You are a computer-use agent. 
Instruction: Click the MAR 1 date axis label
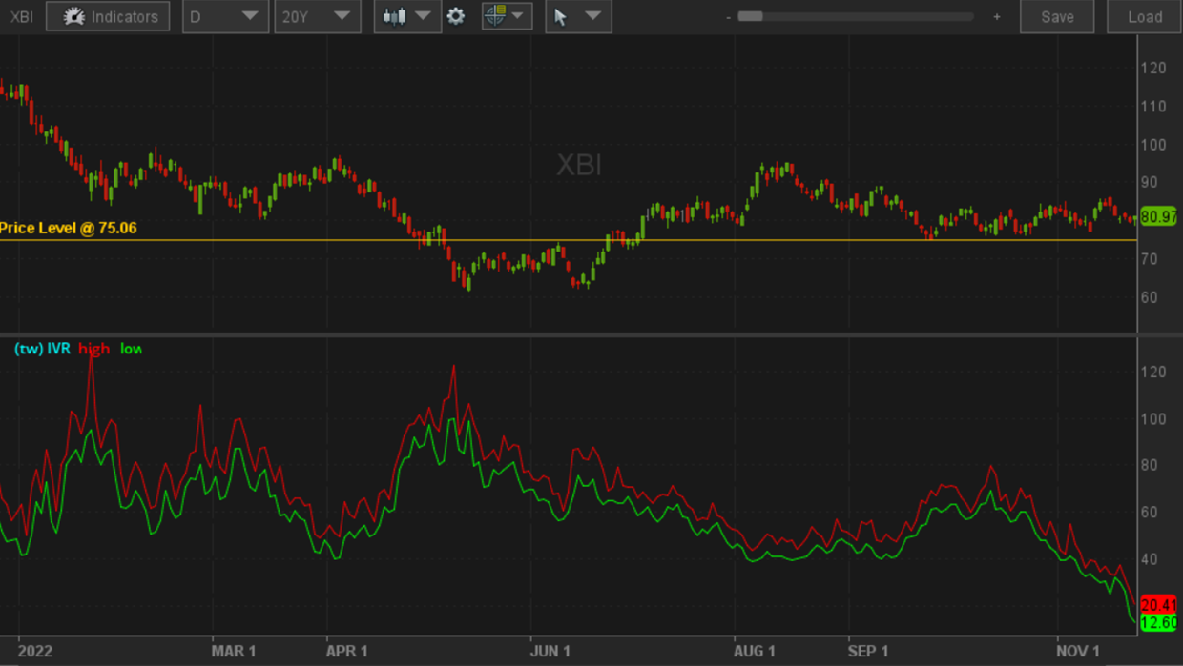pos(234,651)
